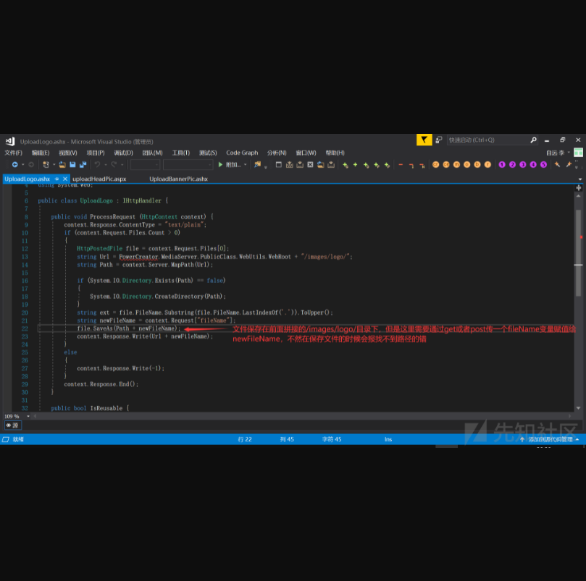The height and width of the screenshot is (581, 586).
Task: Switch to the UploadBannerPic.ashx tab
Action: (x=178, y=179)
